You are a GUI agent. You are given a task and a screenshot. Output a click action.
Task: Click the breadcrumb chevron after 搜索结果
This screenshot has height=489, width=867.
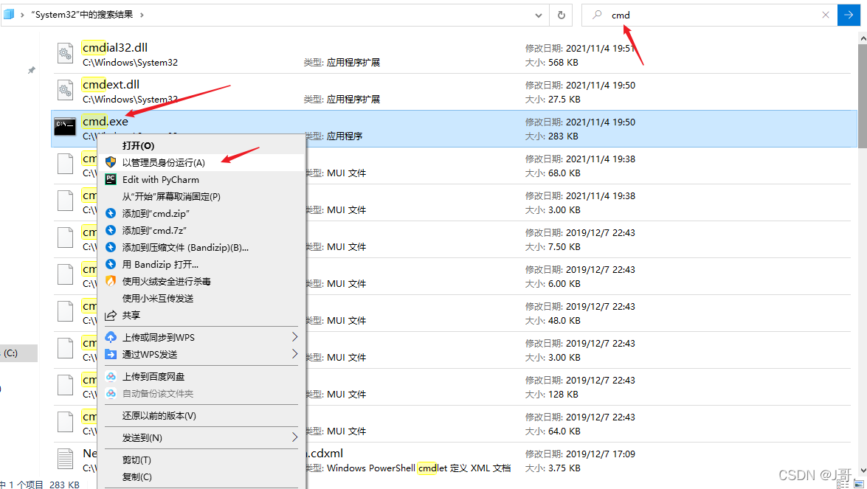click(142, 15)
